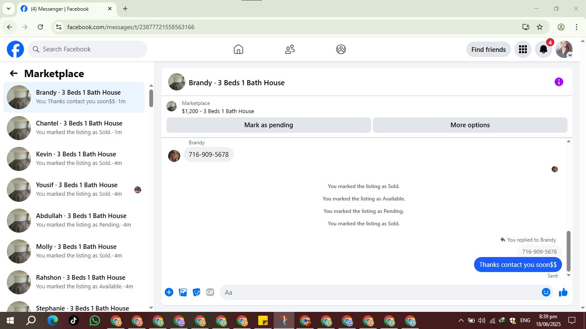The image size is (586, 329).
Task: Select the Brandy conversation in list
Action: pos(74,97)
